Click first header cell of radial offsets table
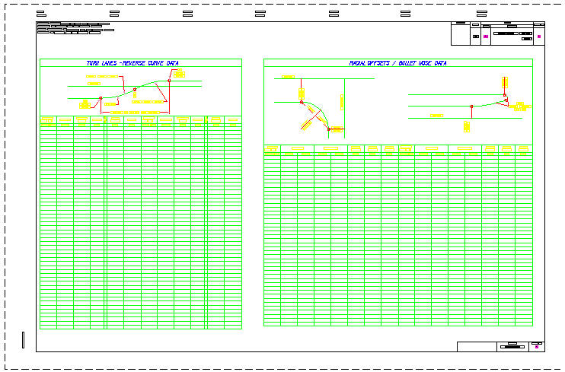The image size is (565, 372). [272, 148]
